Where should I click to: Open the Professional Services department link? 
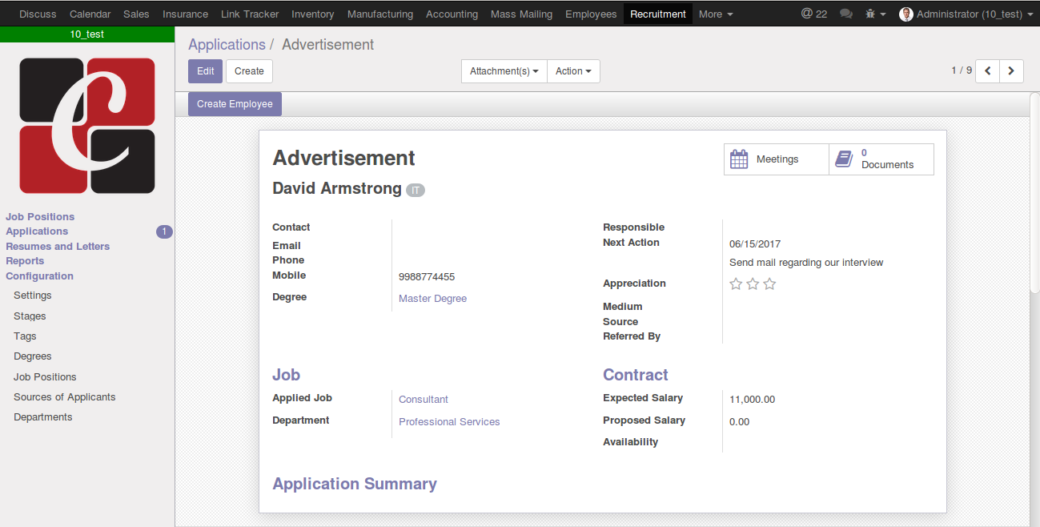(x=449, y=422)
